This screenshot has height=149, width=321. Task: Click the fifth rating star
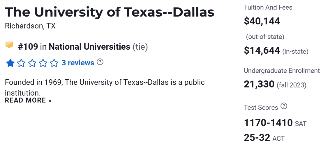coord(54,63)
